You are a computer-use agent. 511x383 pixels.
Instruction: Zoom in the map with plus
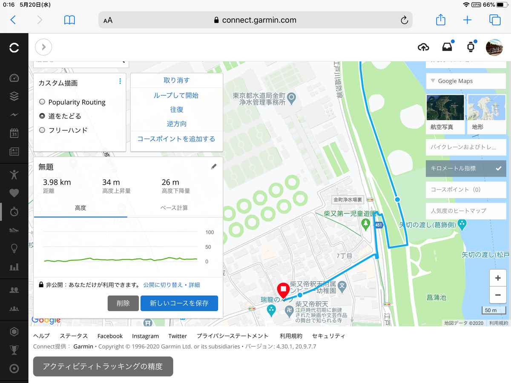(498, 278)
